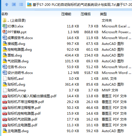Select file name 贴标机.dwg
This screenshot has width=132, height=136.
16,84
